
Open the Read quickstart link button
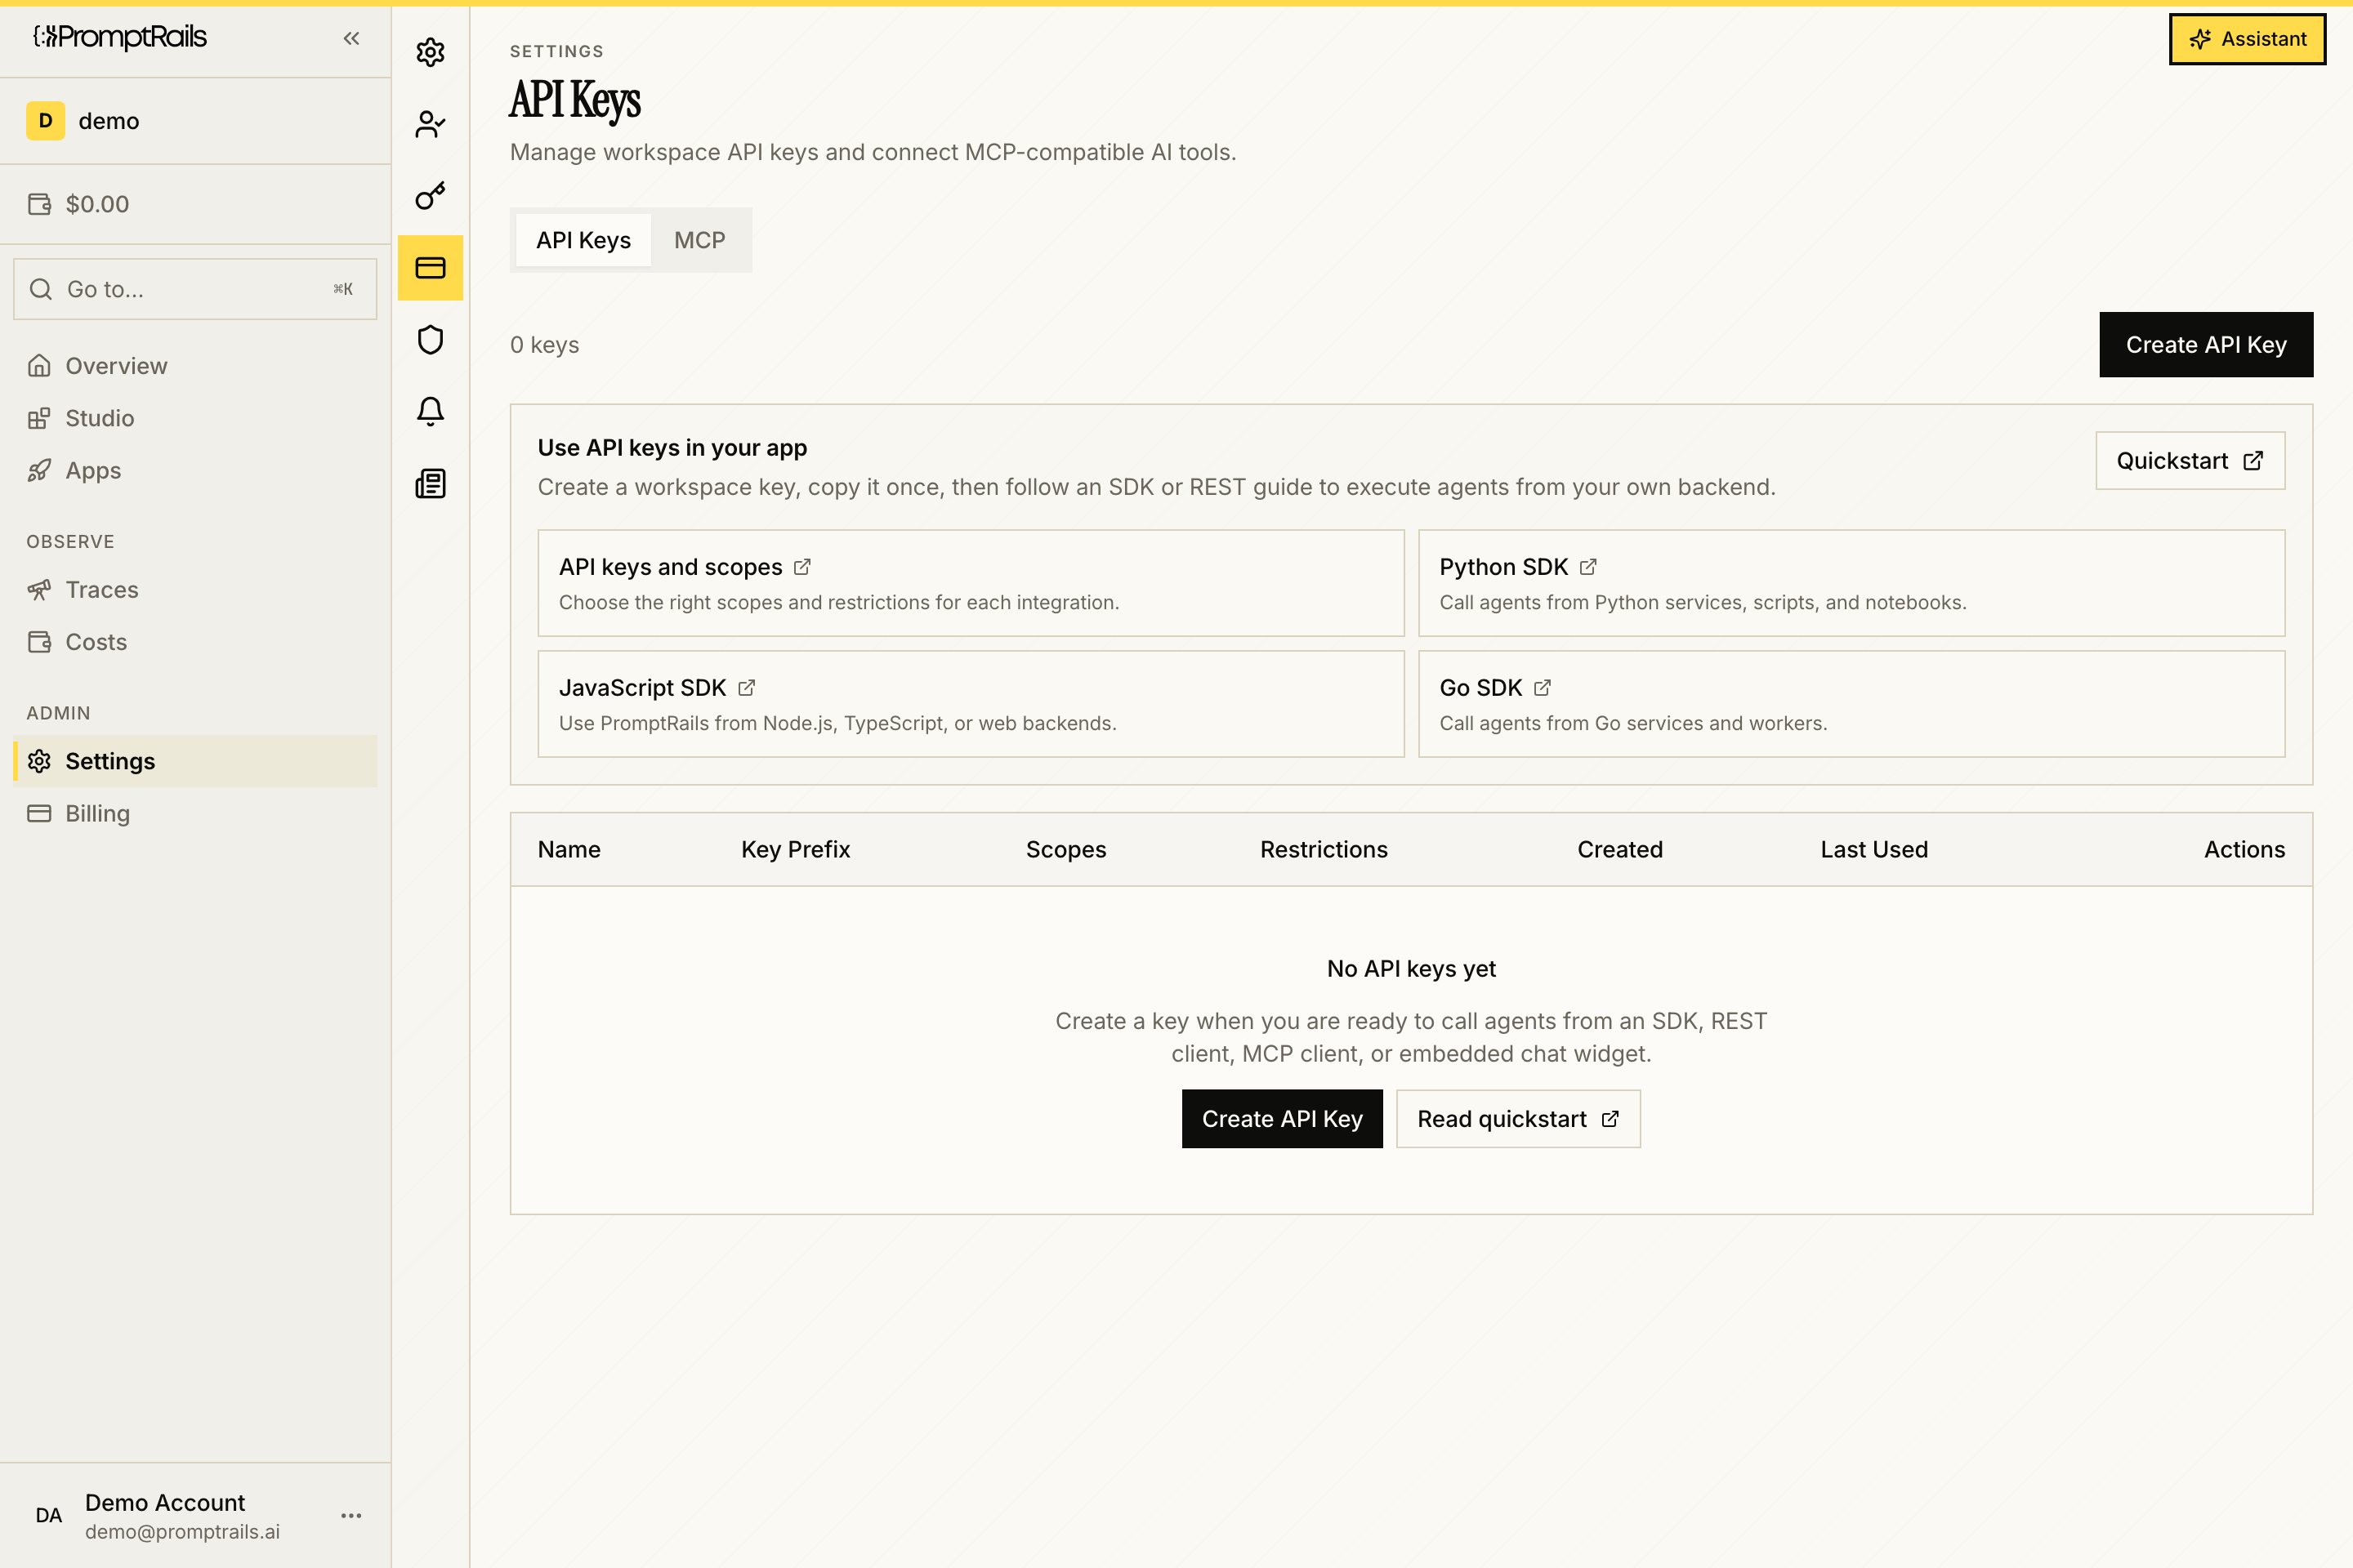(1518, 1119)
